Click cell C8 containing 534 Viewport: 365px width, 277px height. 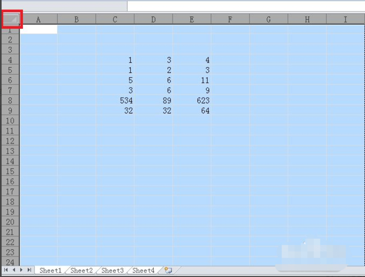(115, 100)
